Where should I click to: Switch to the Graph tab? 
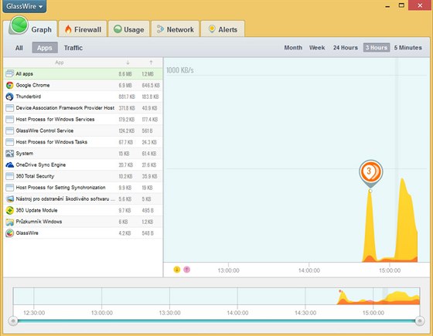point(30,29)
